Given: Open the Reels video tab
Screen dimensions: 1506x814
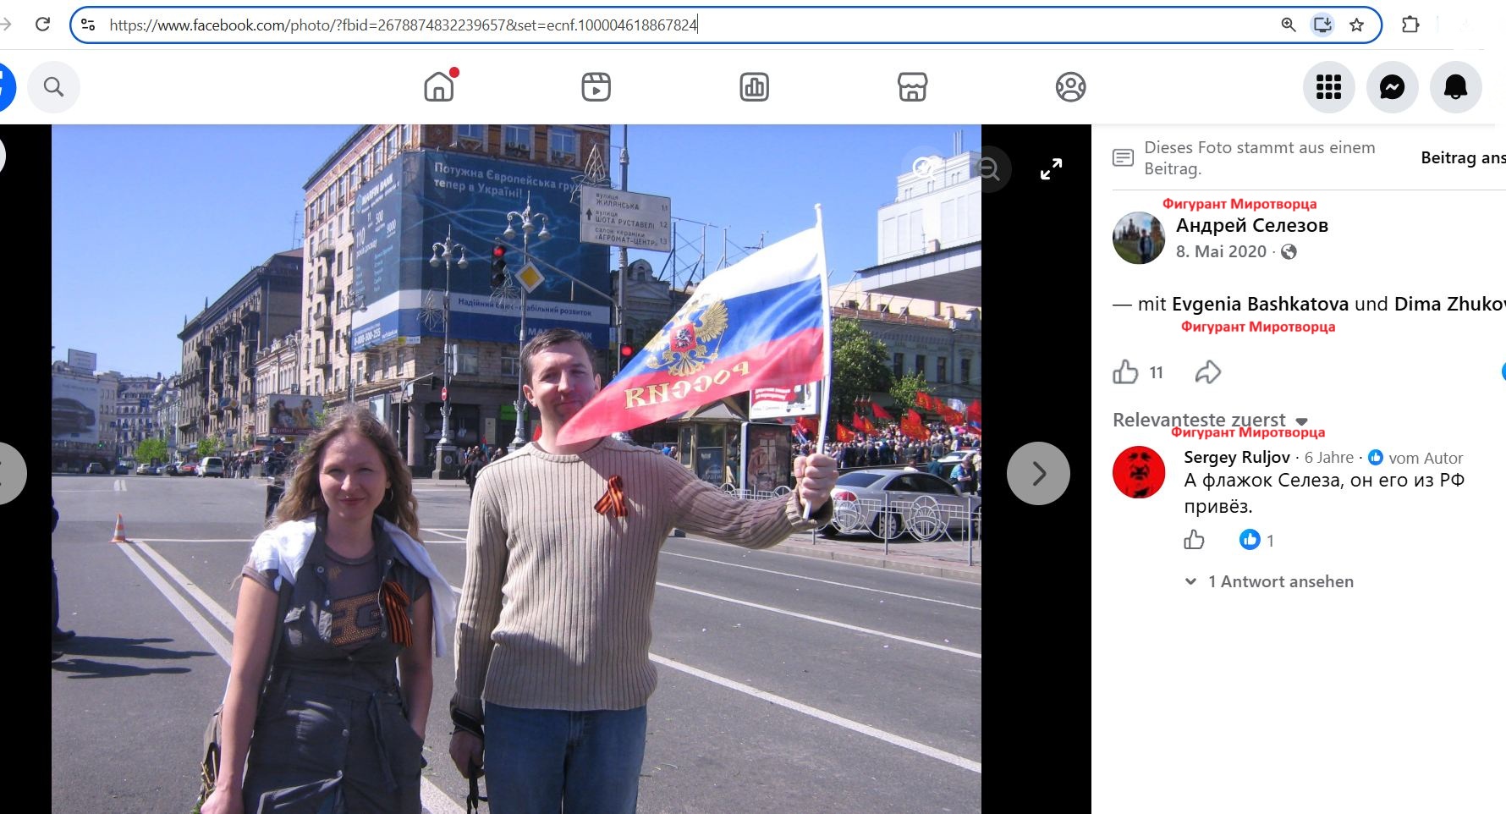Looking at the screenshot, I should pos(596,86).
